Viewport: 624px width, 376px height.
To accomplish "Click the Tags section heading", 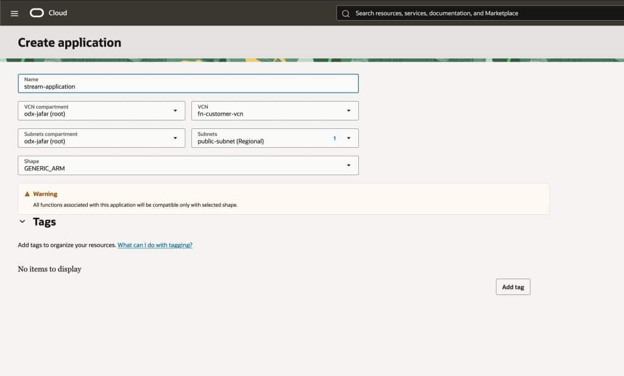I will click(44, 222).
